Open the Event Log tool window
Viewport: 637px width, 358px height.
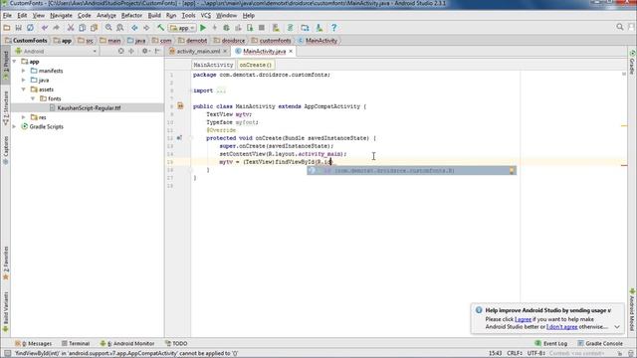(550, 343)
